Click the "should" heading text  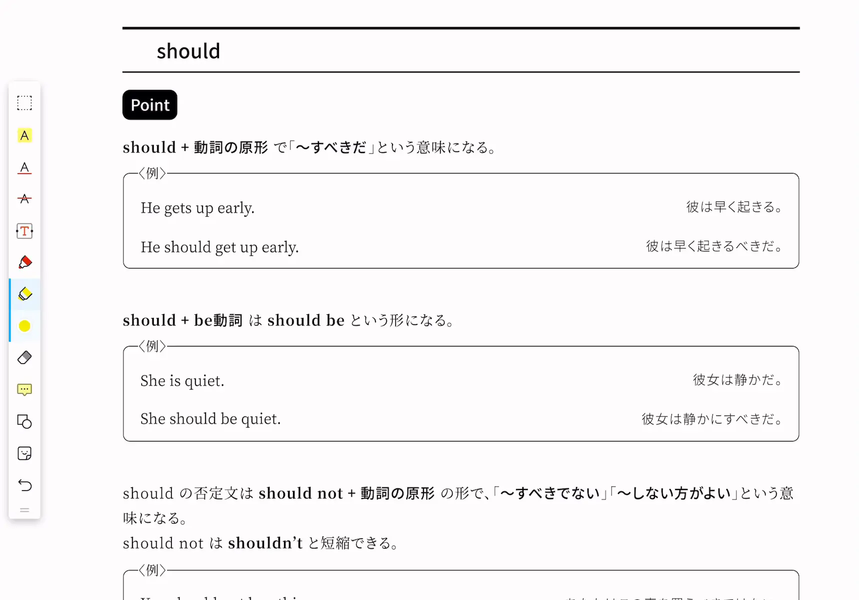(x=188, y=51)
